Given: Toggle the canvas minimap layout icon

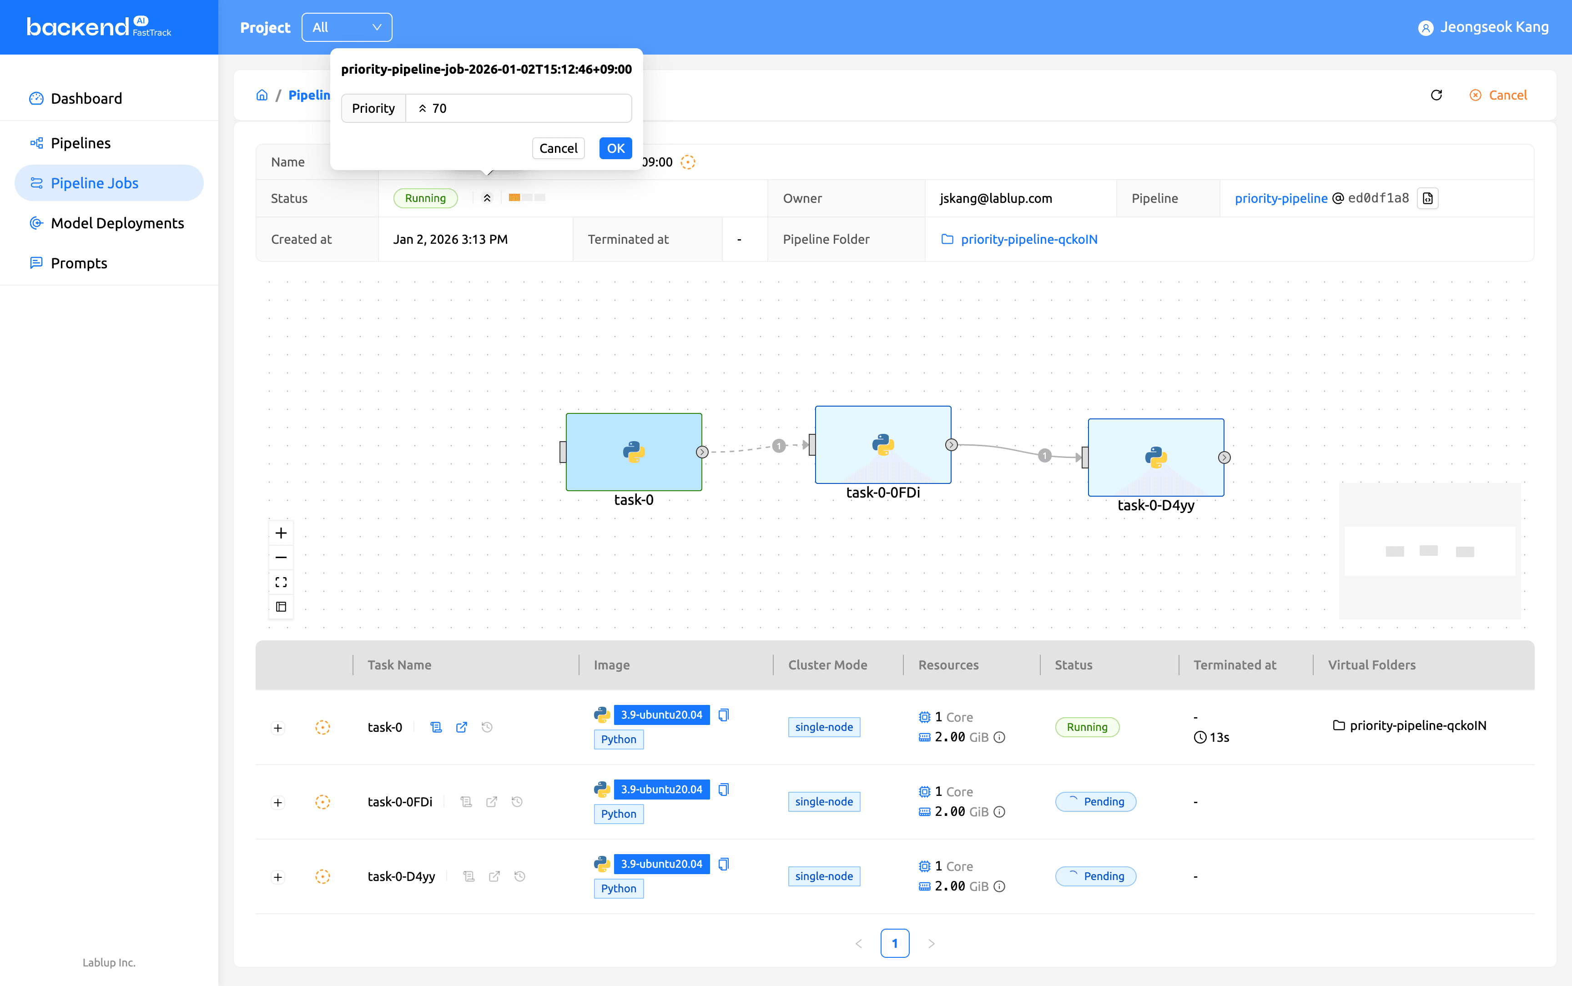Looking at the screenshot, I should [281, 606].
